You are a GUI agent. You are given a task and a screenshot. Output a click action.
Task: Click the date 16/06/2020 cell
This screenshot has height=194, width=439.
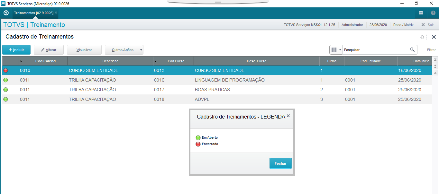tap(415, 70)
